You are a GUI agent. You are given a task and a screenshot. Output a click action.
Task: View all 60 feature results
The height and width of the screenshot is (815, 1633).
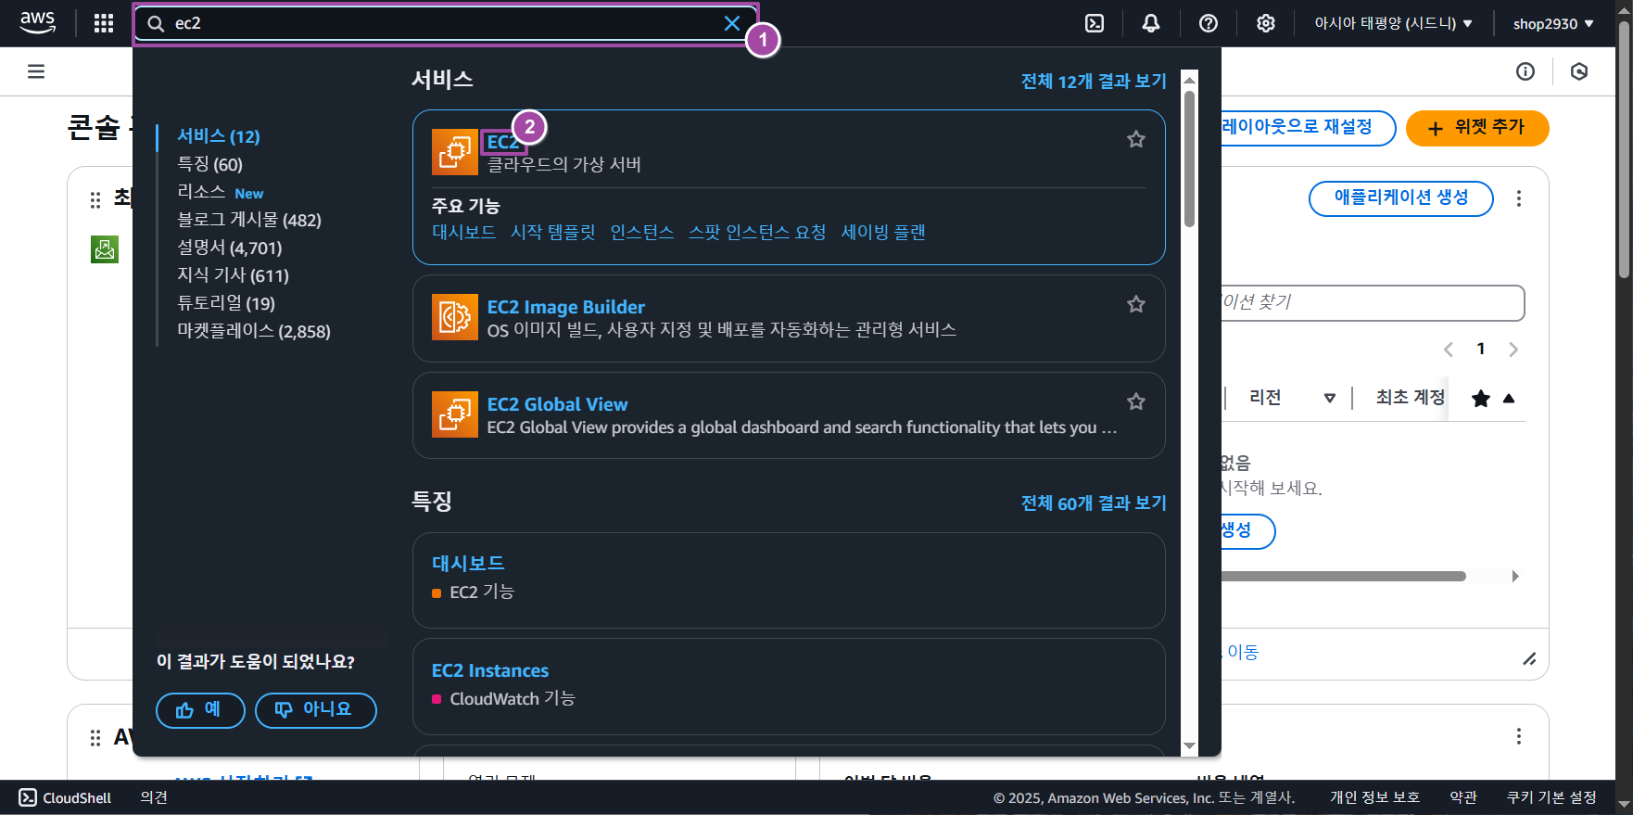pos(1094,503)
